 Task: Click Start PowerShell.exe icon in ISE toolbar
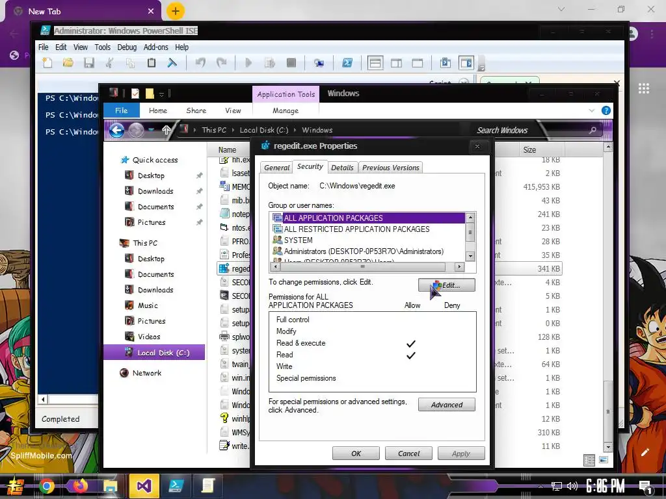tap(347, 63)
